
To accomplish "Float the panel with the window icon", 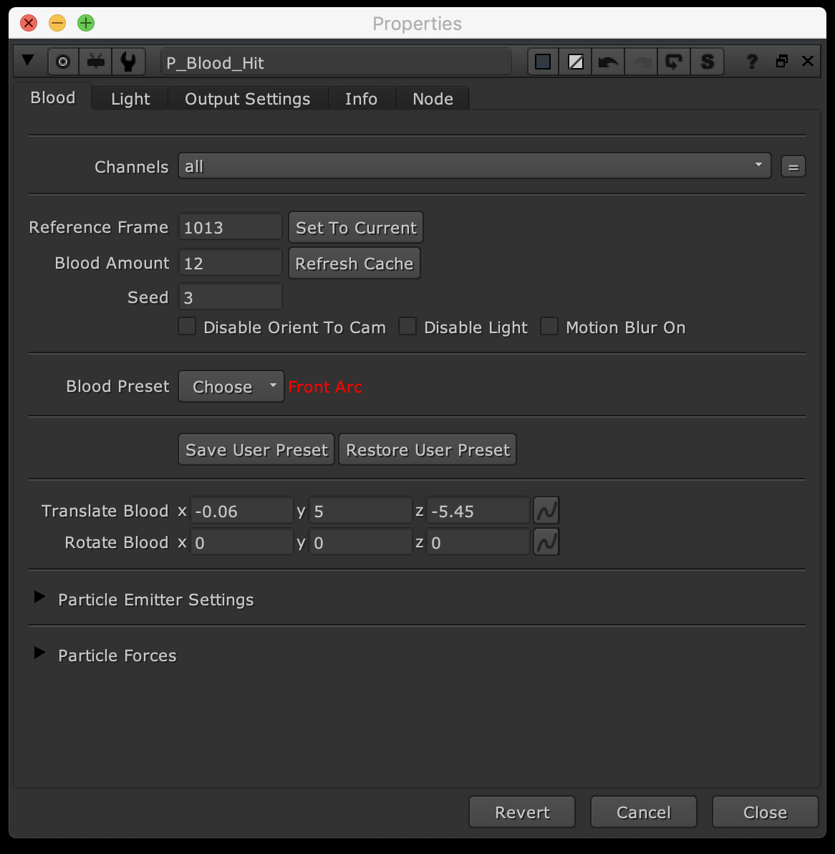I will [781, 62].
